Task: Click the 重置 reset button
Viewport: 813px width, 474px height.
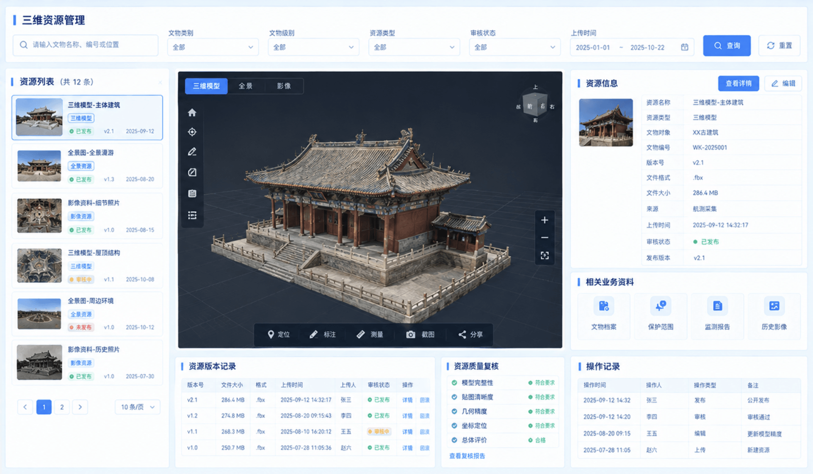Action: (779, 46)
